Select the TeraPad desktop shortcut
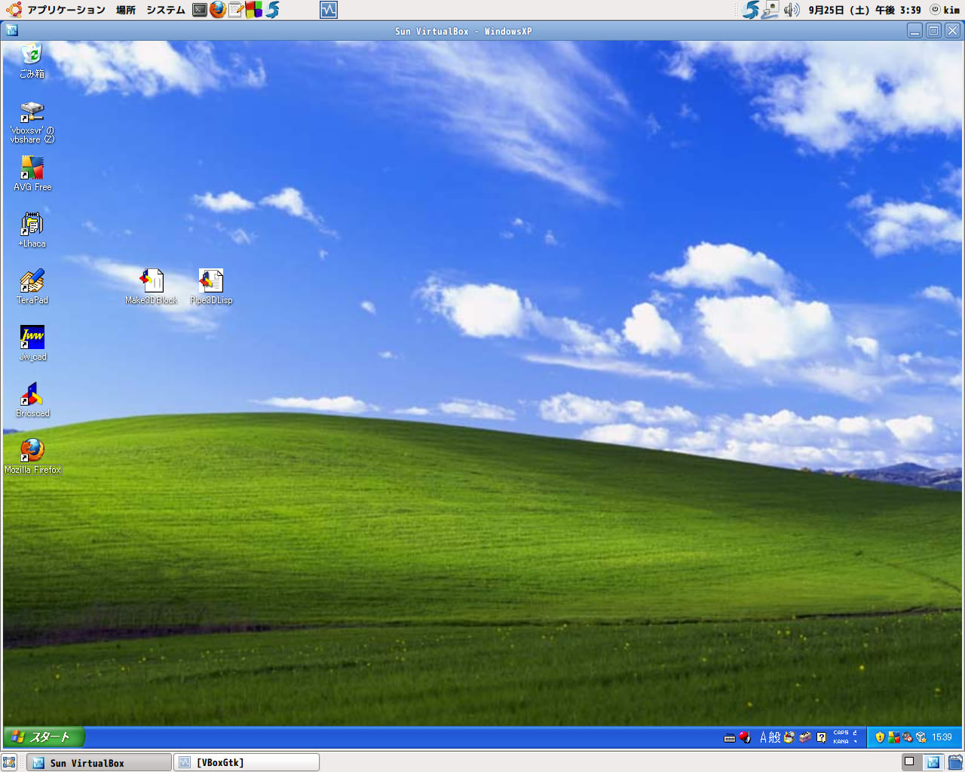Viewport: 965px width, 772px height. 32,286
